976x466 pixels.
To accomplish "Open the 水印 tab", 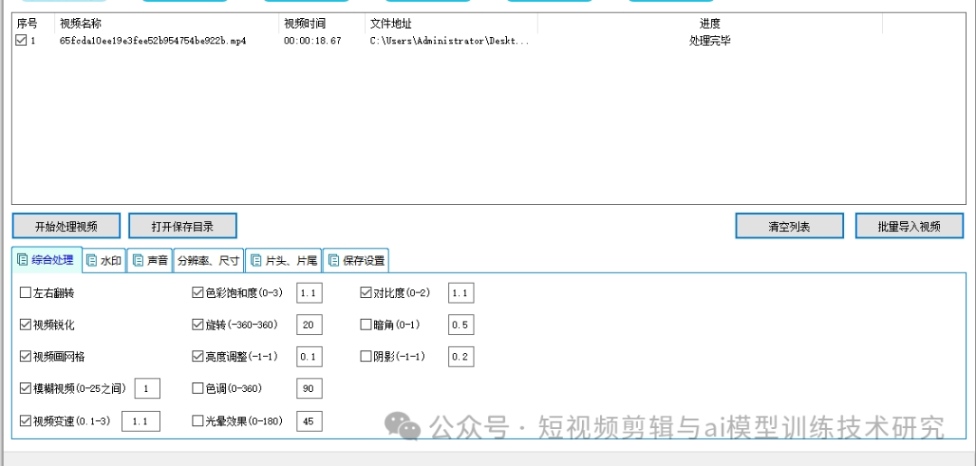I will click(x=105, y=260).
